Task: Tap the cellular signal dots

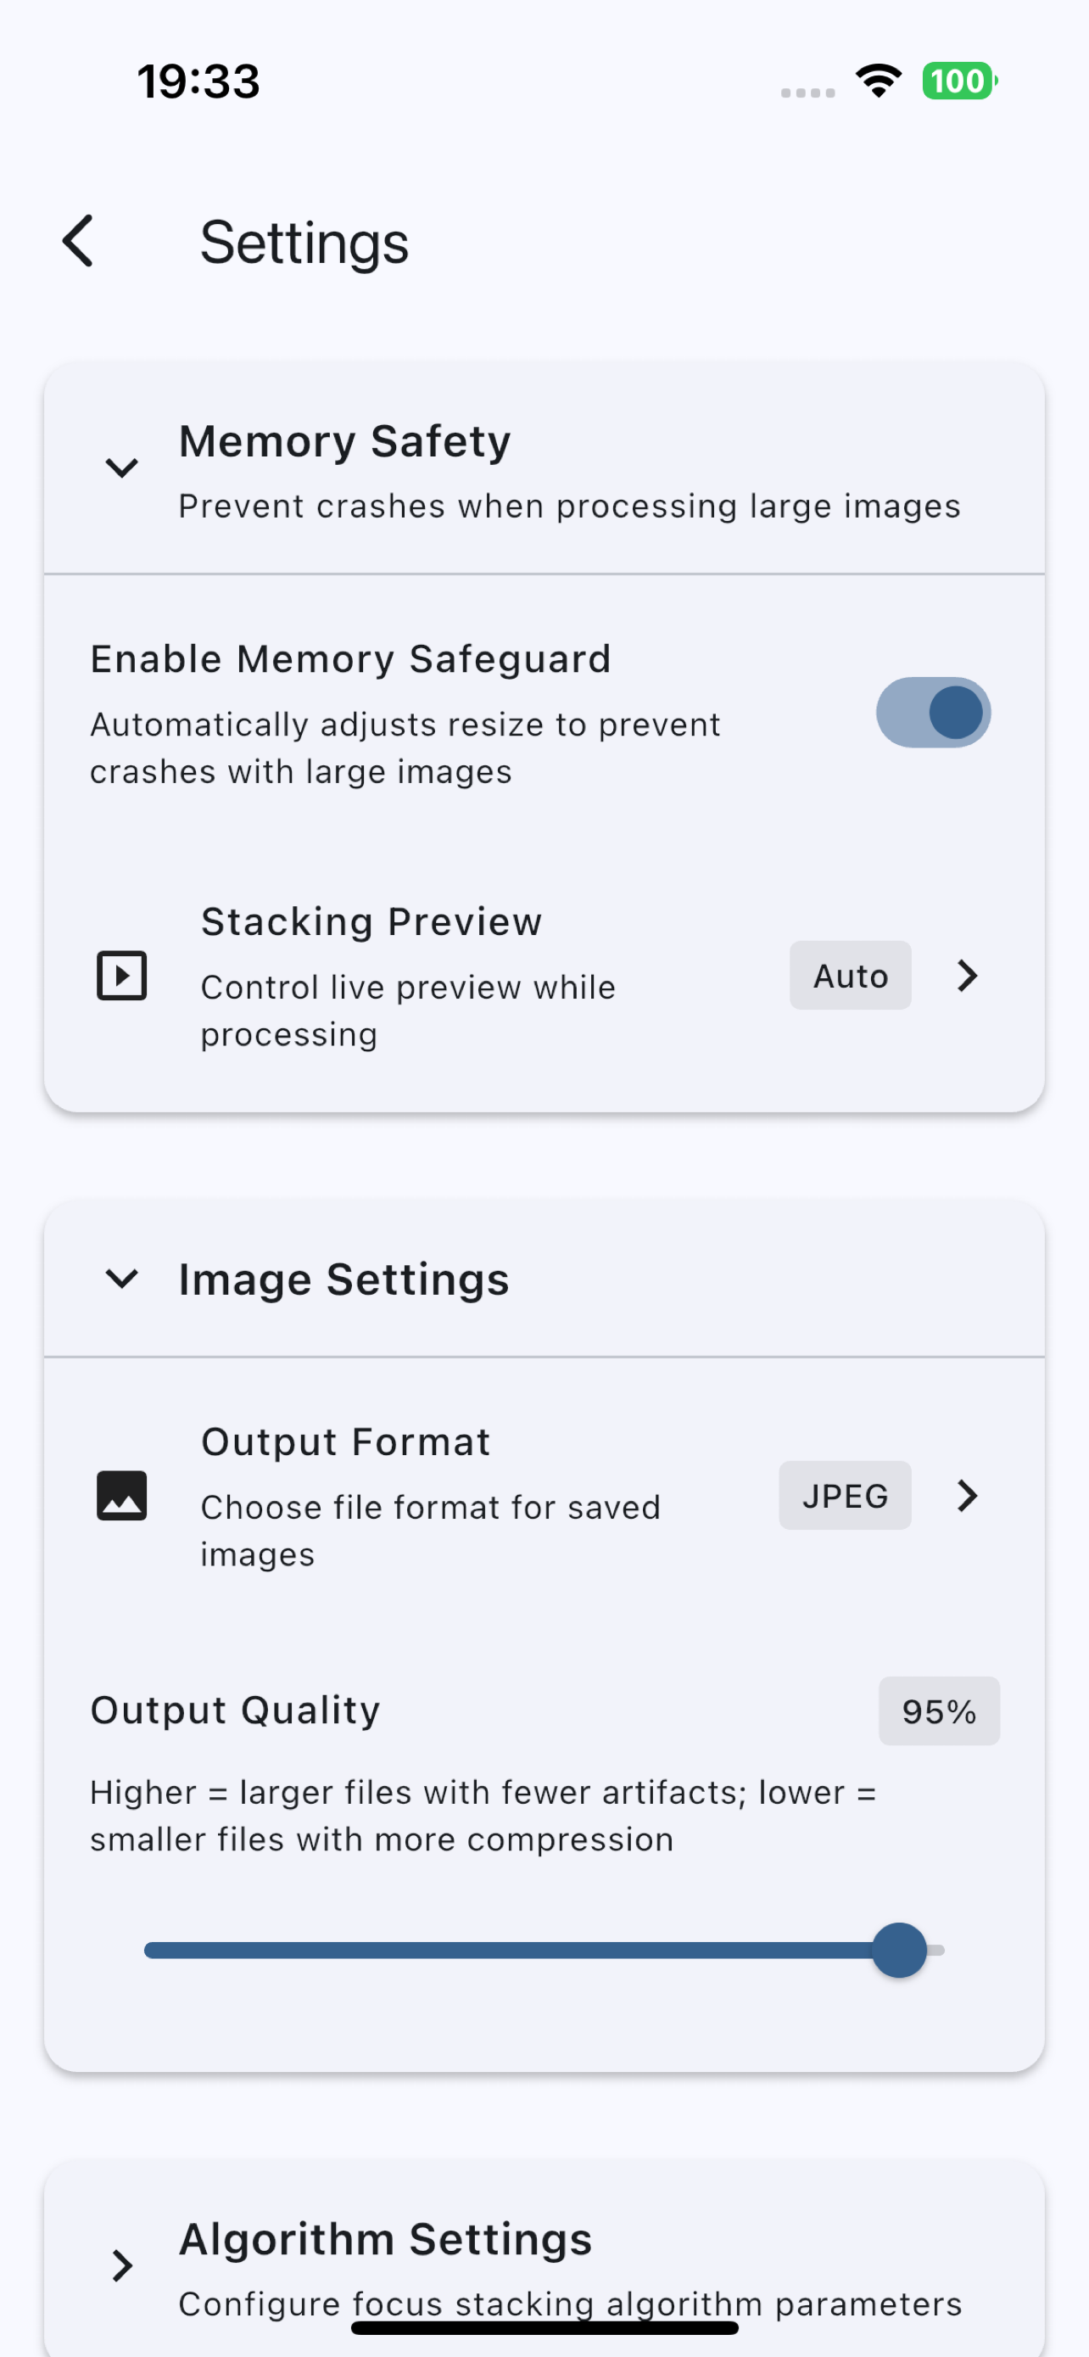Action: 807,92
